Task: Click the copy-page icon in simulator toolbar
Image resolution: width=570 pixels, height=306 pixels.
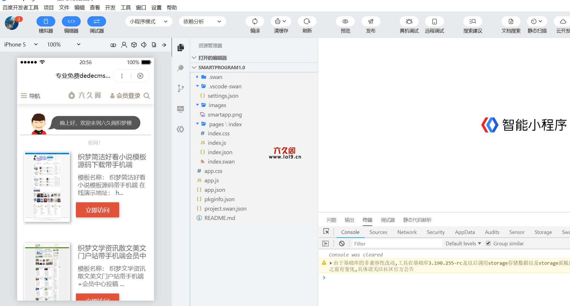Action: point(154,45)
